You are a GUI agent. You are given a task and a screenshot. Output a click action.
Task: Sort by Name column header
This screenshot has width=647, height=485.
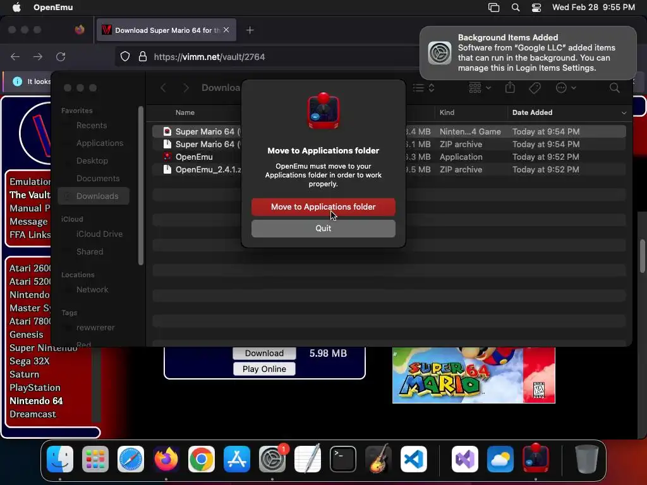click(185, 112)
